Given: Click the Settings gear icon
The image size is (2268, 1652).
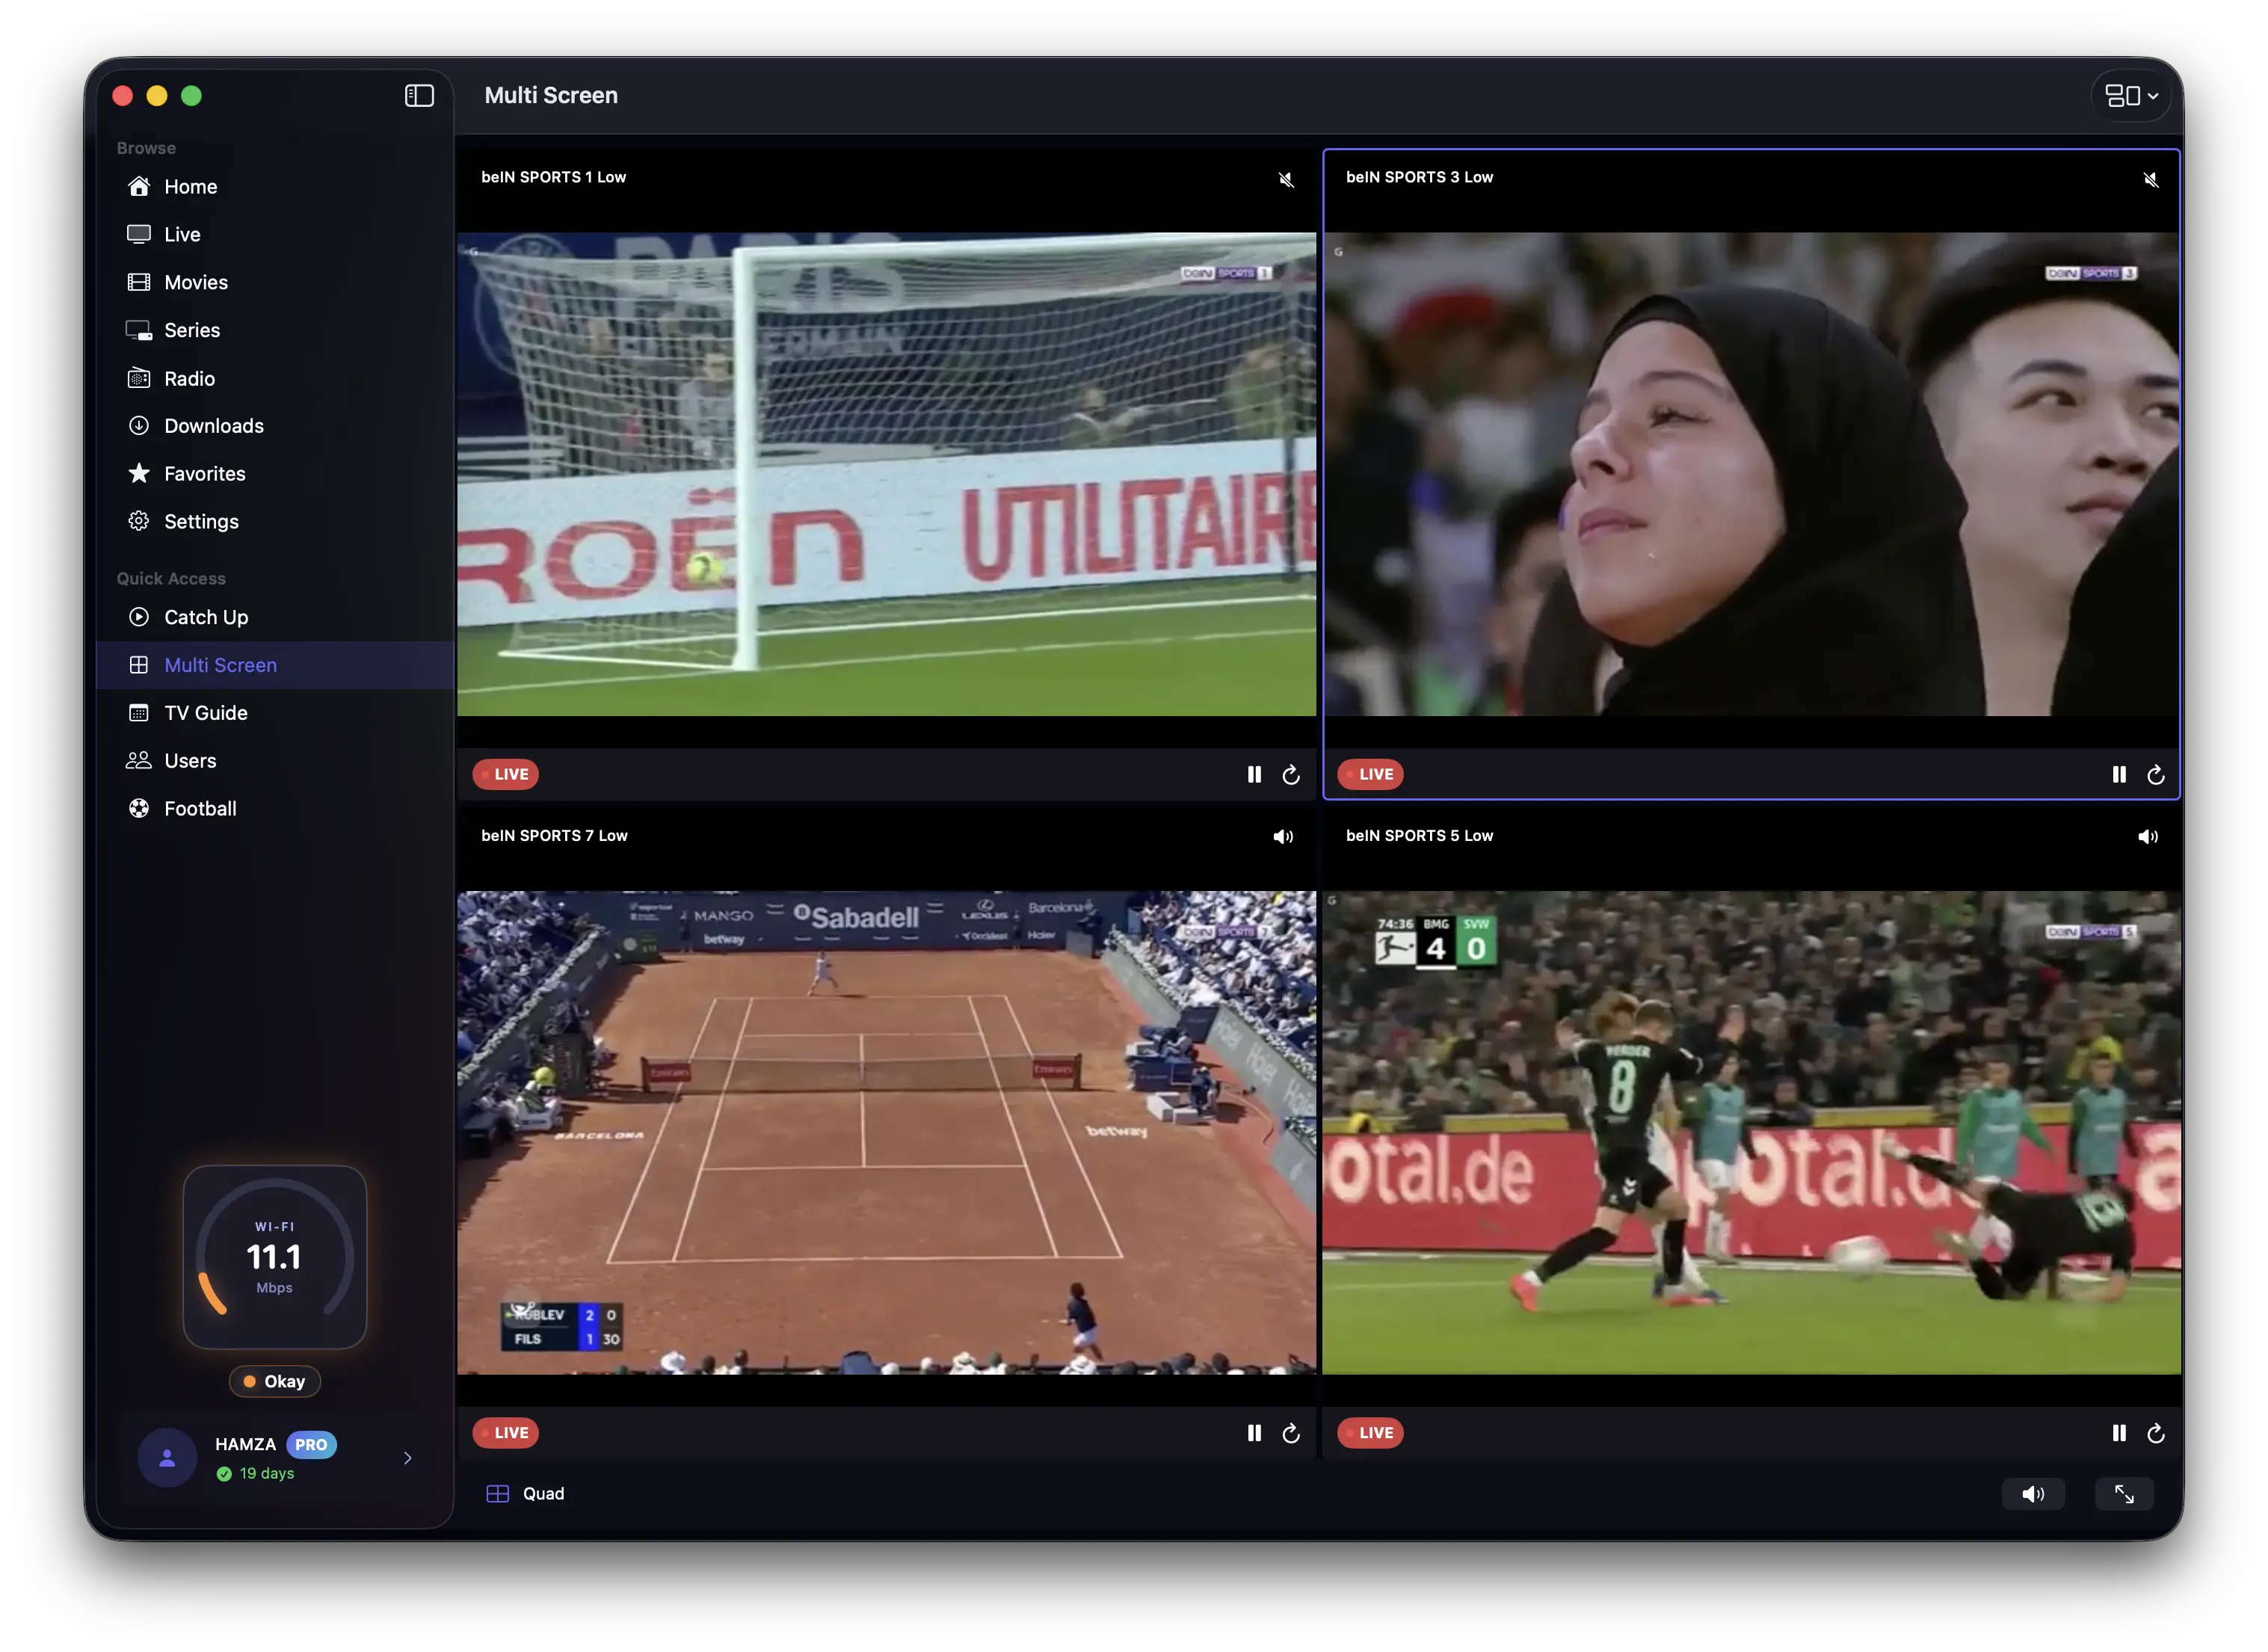Looking at the screenshot, I should click(139, 521).
